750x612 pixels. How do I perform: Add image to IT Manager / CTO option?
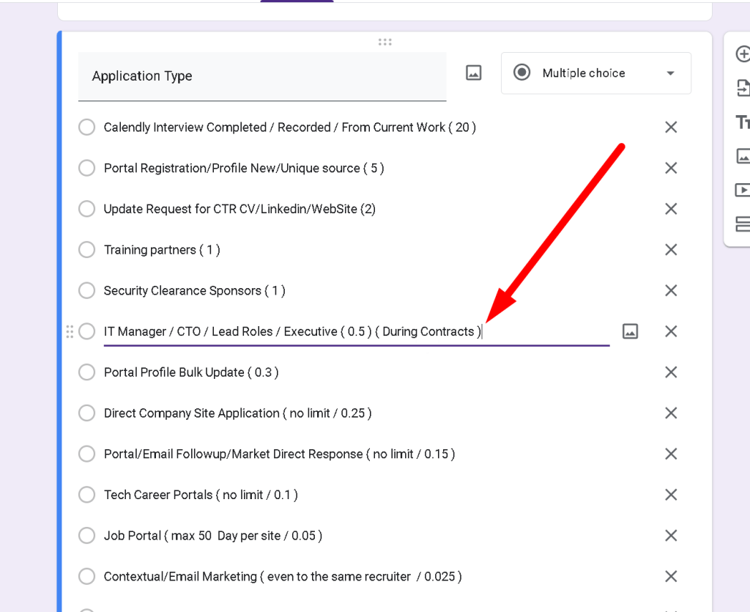[x=630, y=331]
